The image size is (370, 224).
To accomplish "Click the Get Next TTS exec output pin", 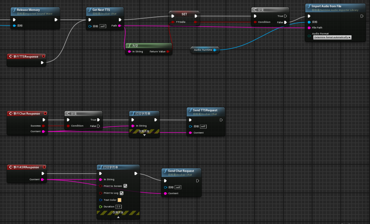I will tap(120, 20).
